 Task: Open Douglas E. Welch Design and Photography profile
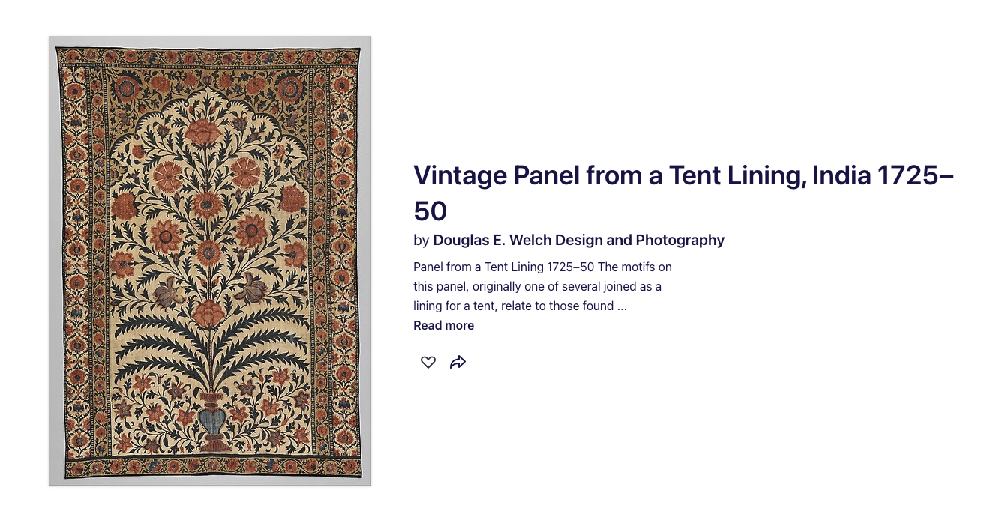pos(579,240)
